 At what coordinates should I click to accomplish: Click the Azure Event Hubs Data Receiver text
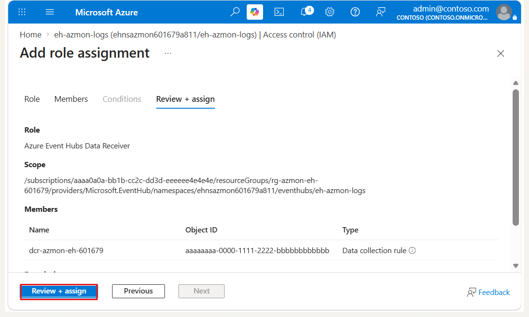pyautogui.click(x=77, y=146)
